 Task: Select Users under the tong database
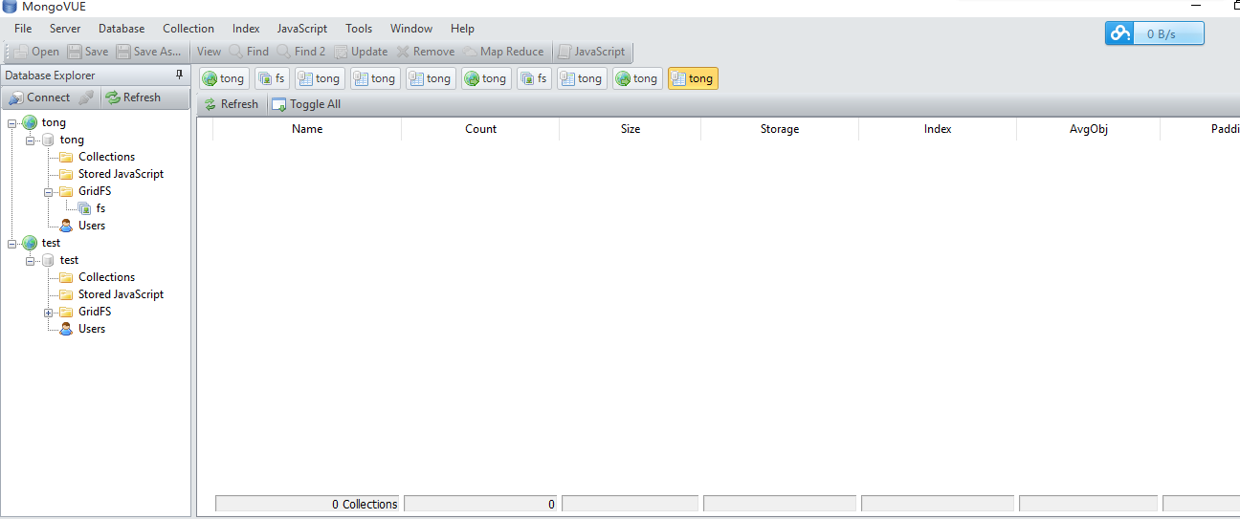pos(82,226)
